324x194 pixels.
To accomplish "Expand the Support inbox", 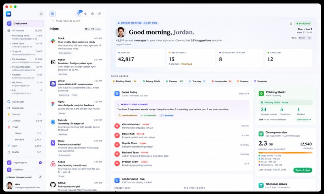I will [10, 51].
